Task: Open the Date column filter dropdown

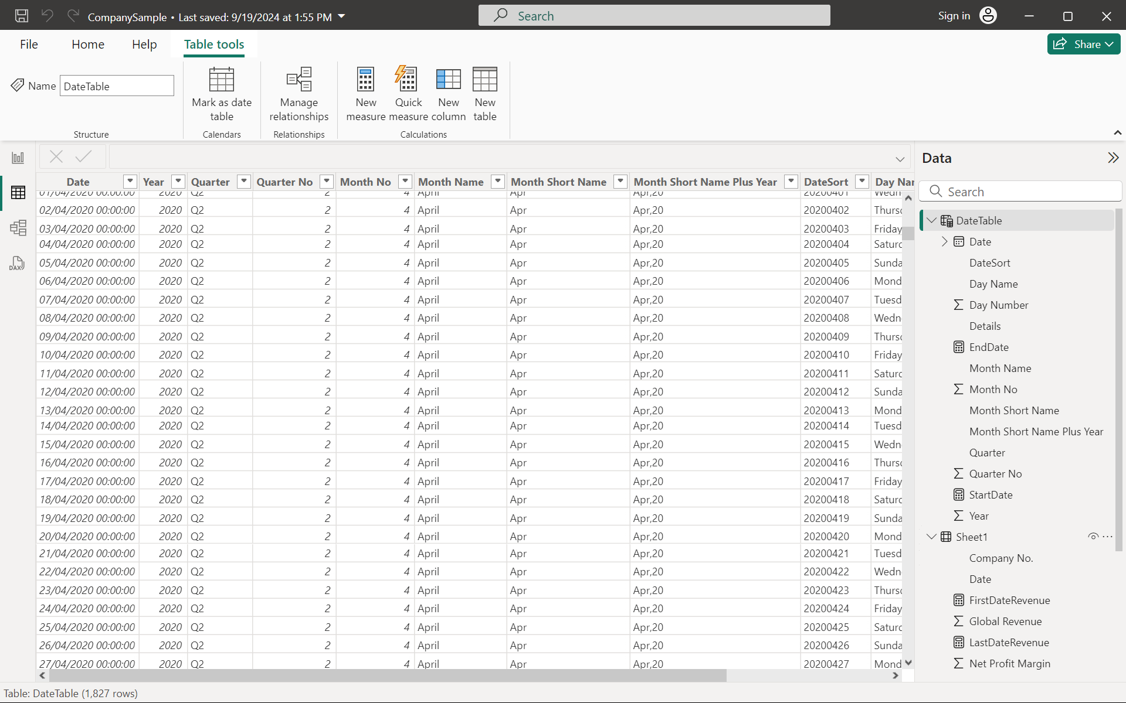Action: pyautogui.click(x=130, y=182)
